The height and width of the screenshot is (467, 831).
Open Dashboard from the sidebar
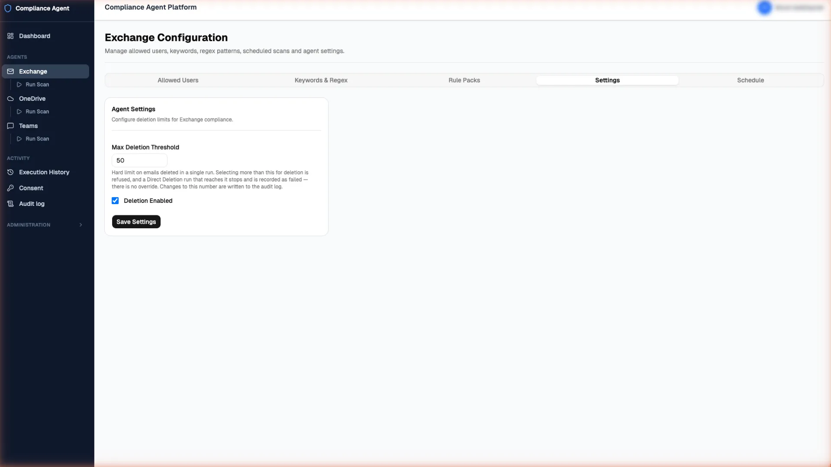(x=45, y=36)
